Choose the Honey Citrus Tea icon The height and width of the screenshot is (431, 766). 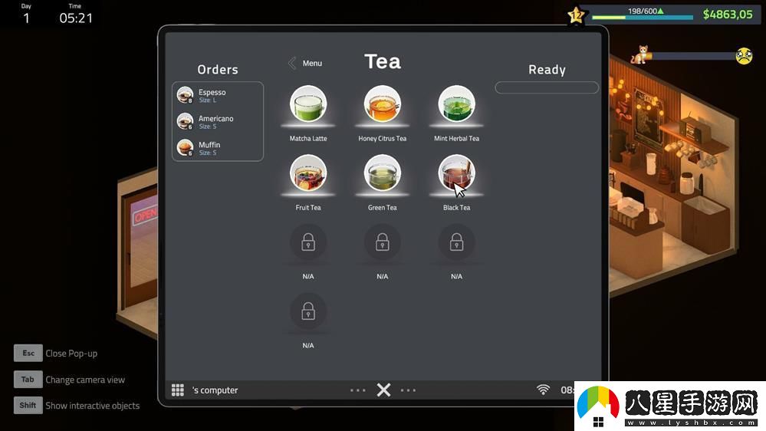tap(382, 104)
